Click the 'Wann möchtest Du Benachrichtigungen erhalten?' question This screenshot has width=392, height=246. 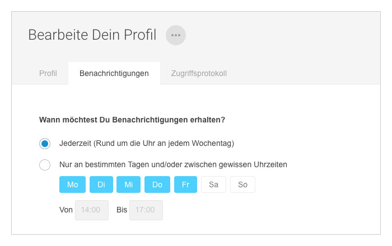point(132,120)
